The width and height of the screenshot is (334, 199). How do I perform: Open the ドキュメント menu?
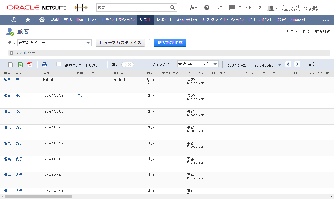pyautogui.click(x=261, y=20)
